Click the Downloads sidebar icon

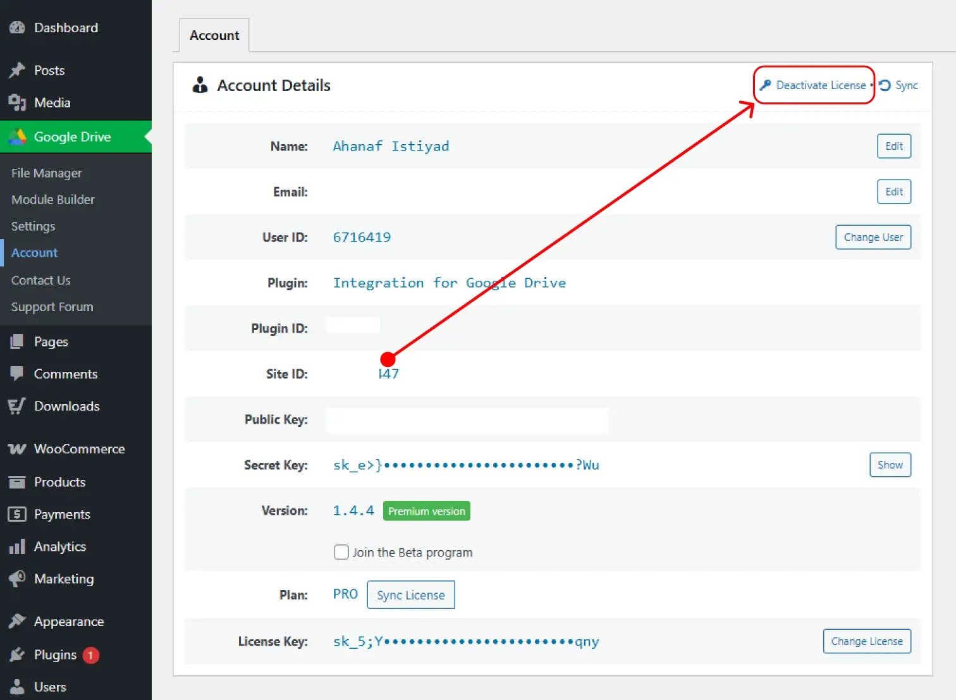coord(17,407)
